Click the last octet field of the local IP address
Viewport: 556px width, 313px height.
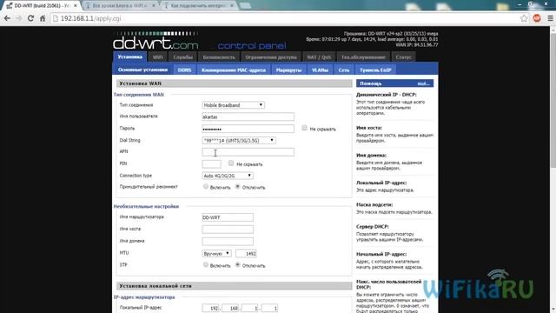[270, 308]
